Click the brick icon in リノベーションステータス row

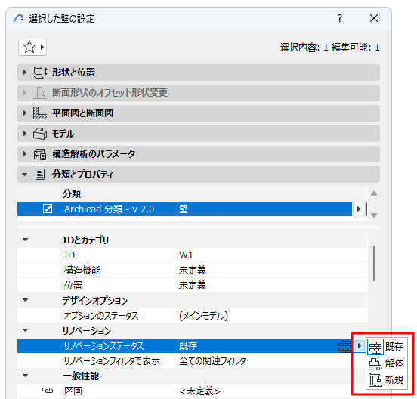tap(344, 346)
